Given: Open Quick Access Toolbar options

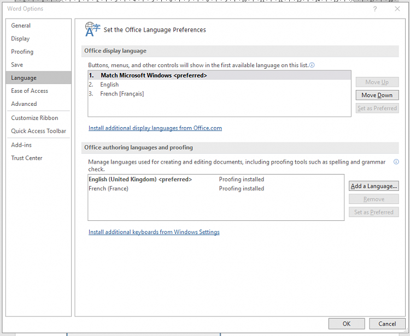Looking at the screenshot, I should [38, 131].
